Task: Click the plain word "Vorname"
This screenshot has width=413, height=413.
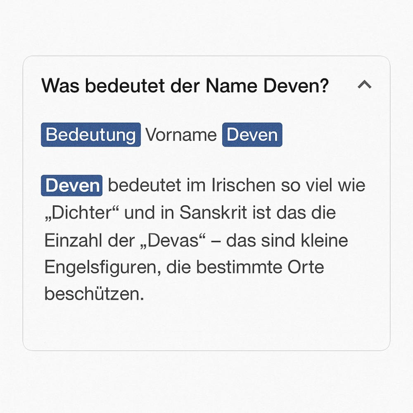Action: (181, 135)
